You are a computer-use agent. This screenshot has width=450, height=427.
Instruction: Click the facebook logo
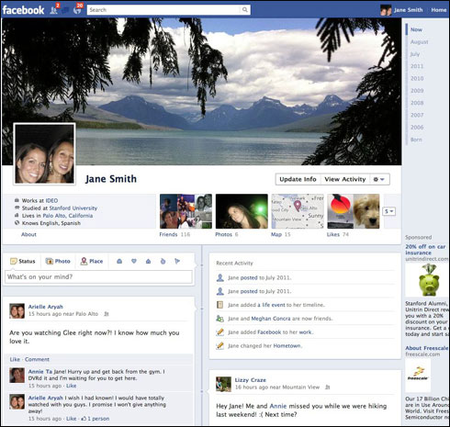pyautogui.click(x=23, y=10)
